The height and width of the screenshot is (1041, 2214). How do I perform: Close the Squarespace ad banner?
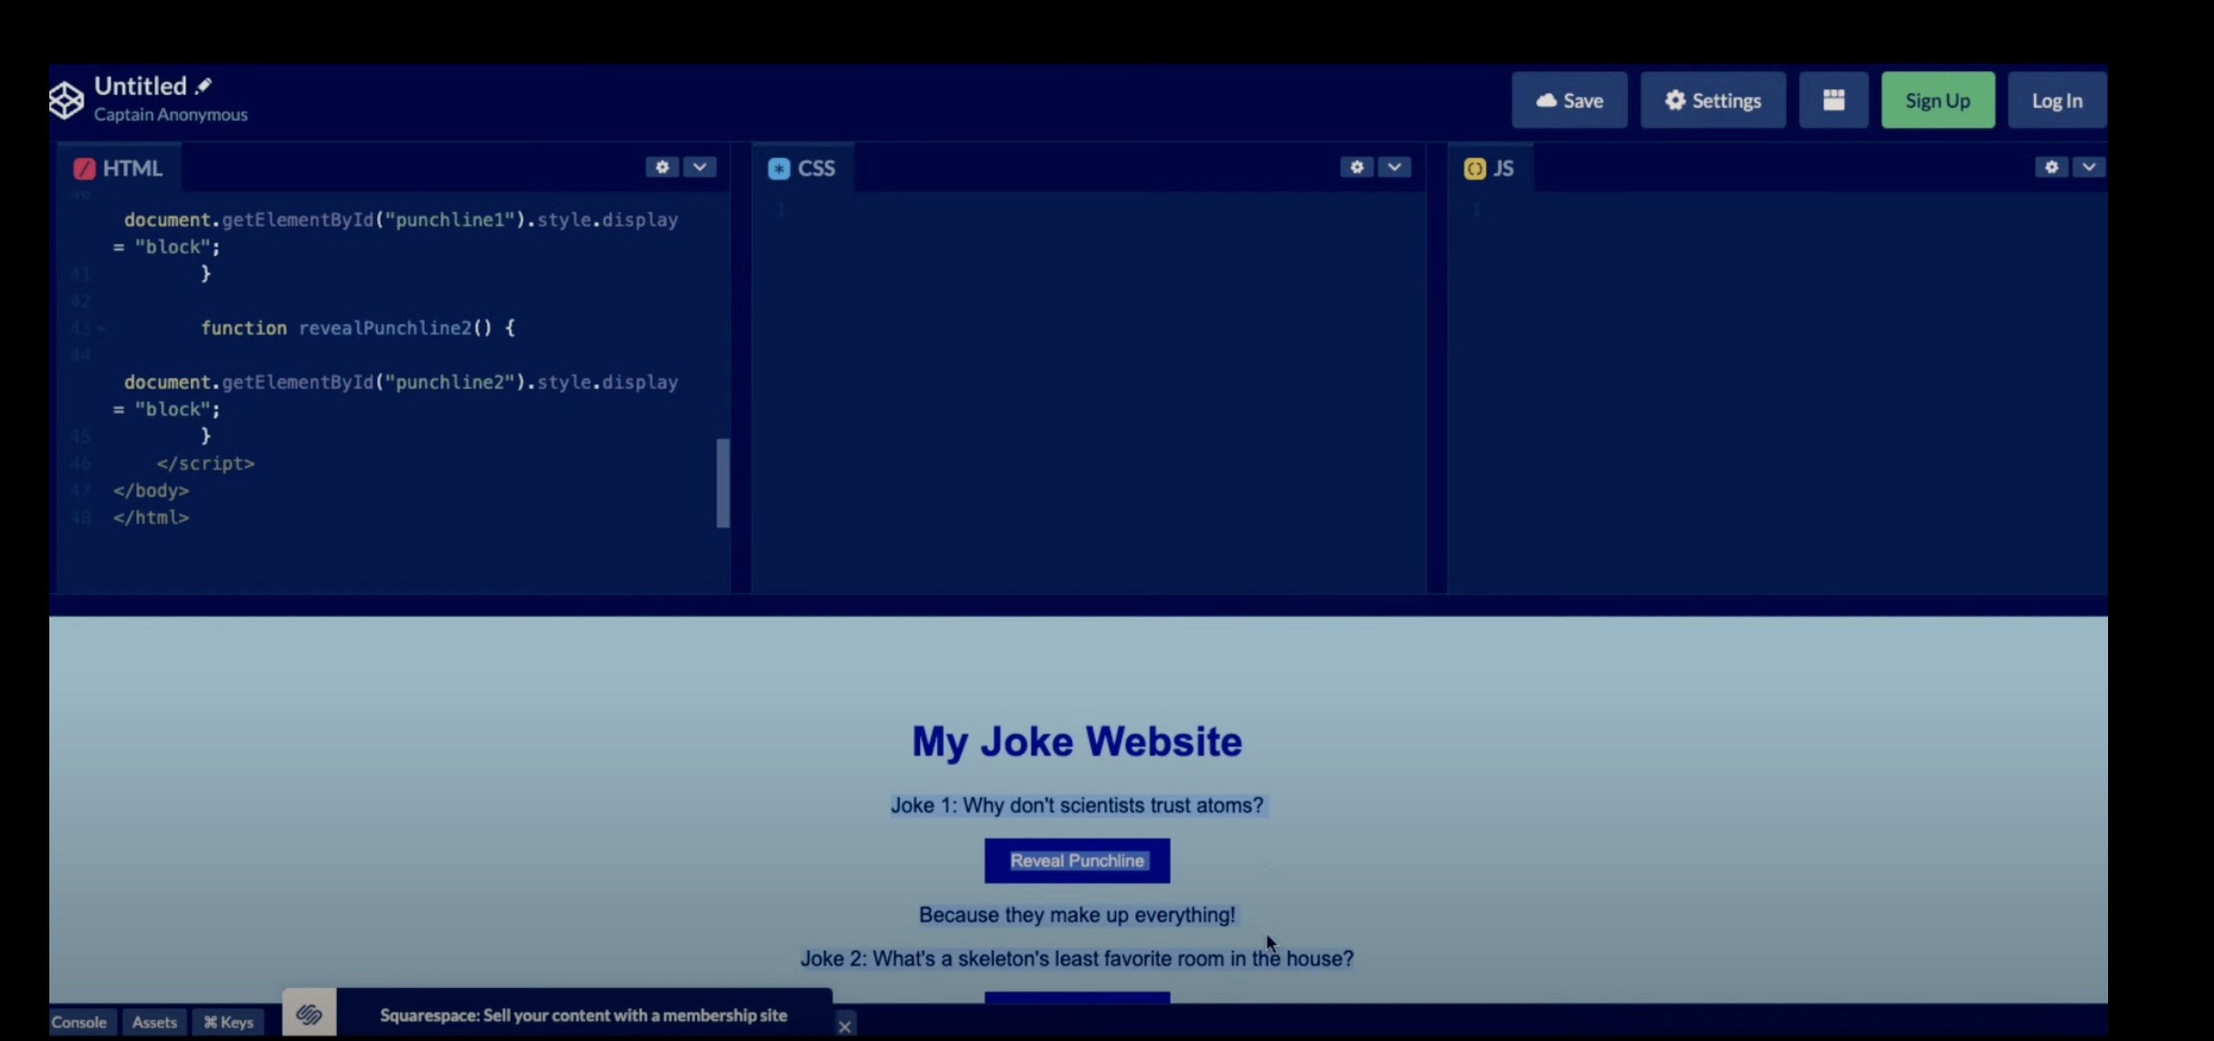pyautogui.click(x=845, y=1026)
